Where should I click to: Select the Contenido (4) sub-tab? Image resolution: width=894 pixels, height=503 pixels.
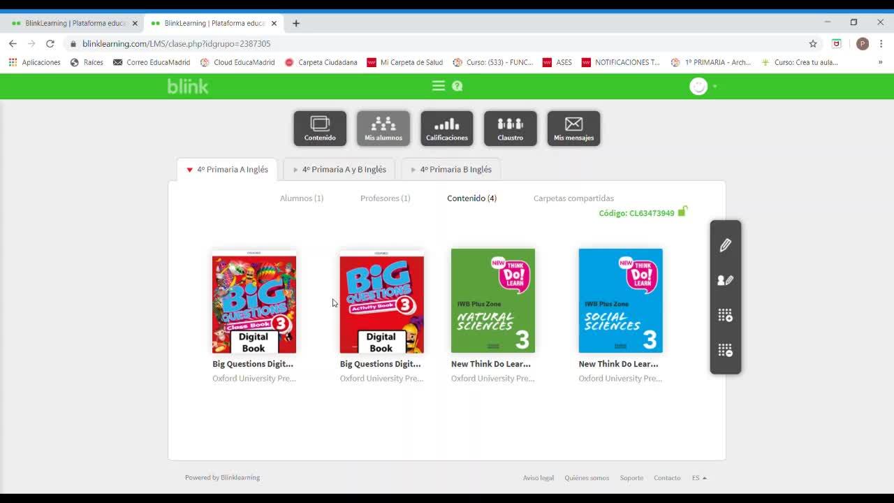click(x=472, y=198)
